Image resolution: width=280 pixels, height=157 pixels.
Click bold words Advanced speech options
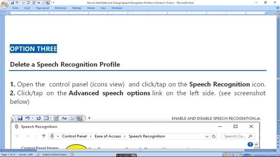click(x=109, y=93)
